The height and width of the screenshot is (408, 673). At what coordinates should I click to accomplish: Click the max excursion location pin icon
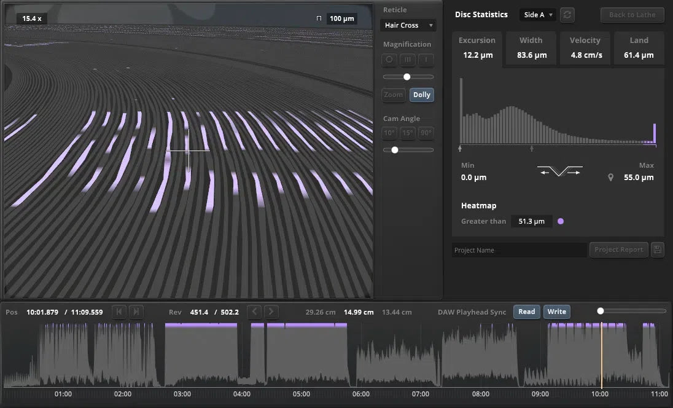click(x=610, y=178)
